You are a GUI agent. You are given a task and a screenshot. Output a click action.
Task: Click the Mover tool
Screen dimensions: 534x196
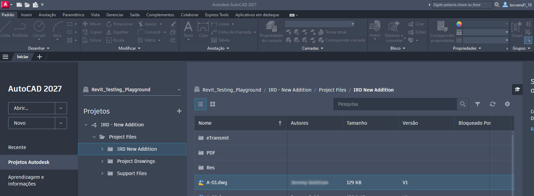[x=92, y=24]
